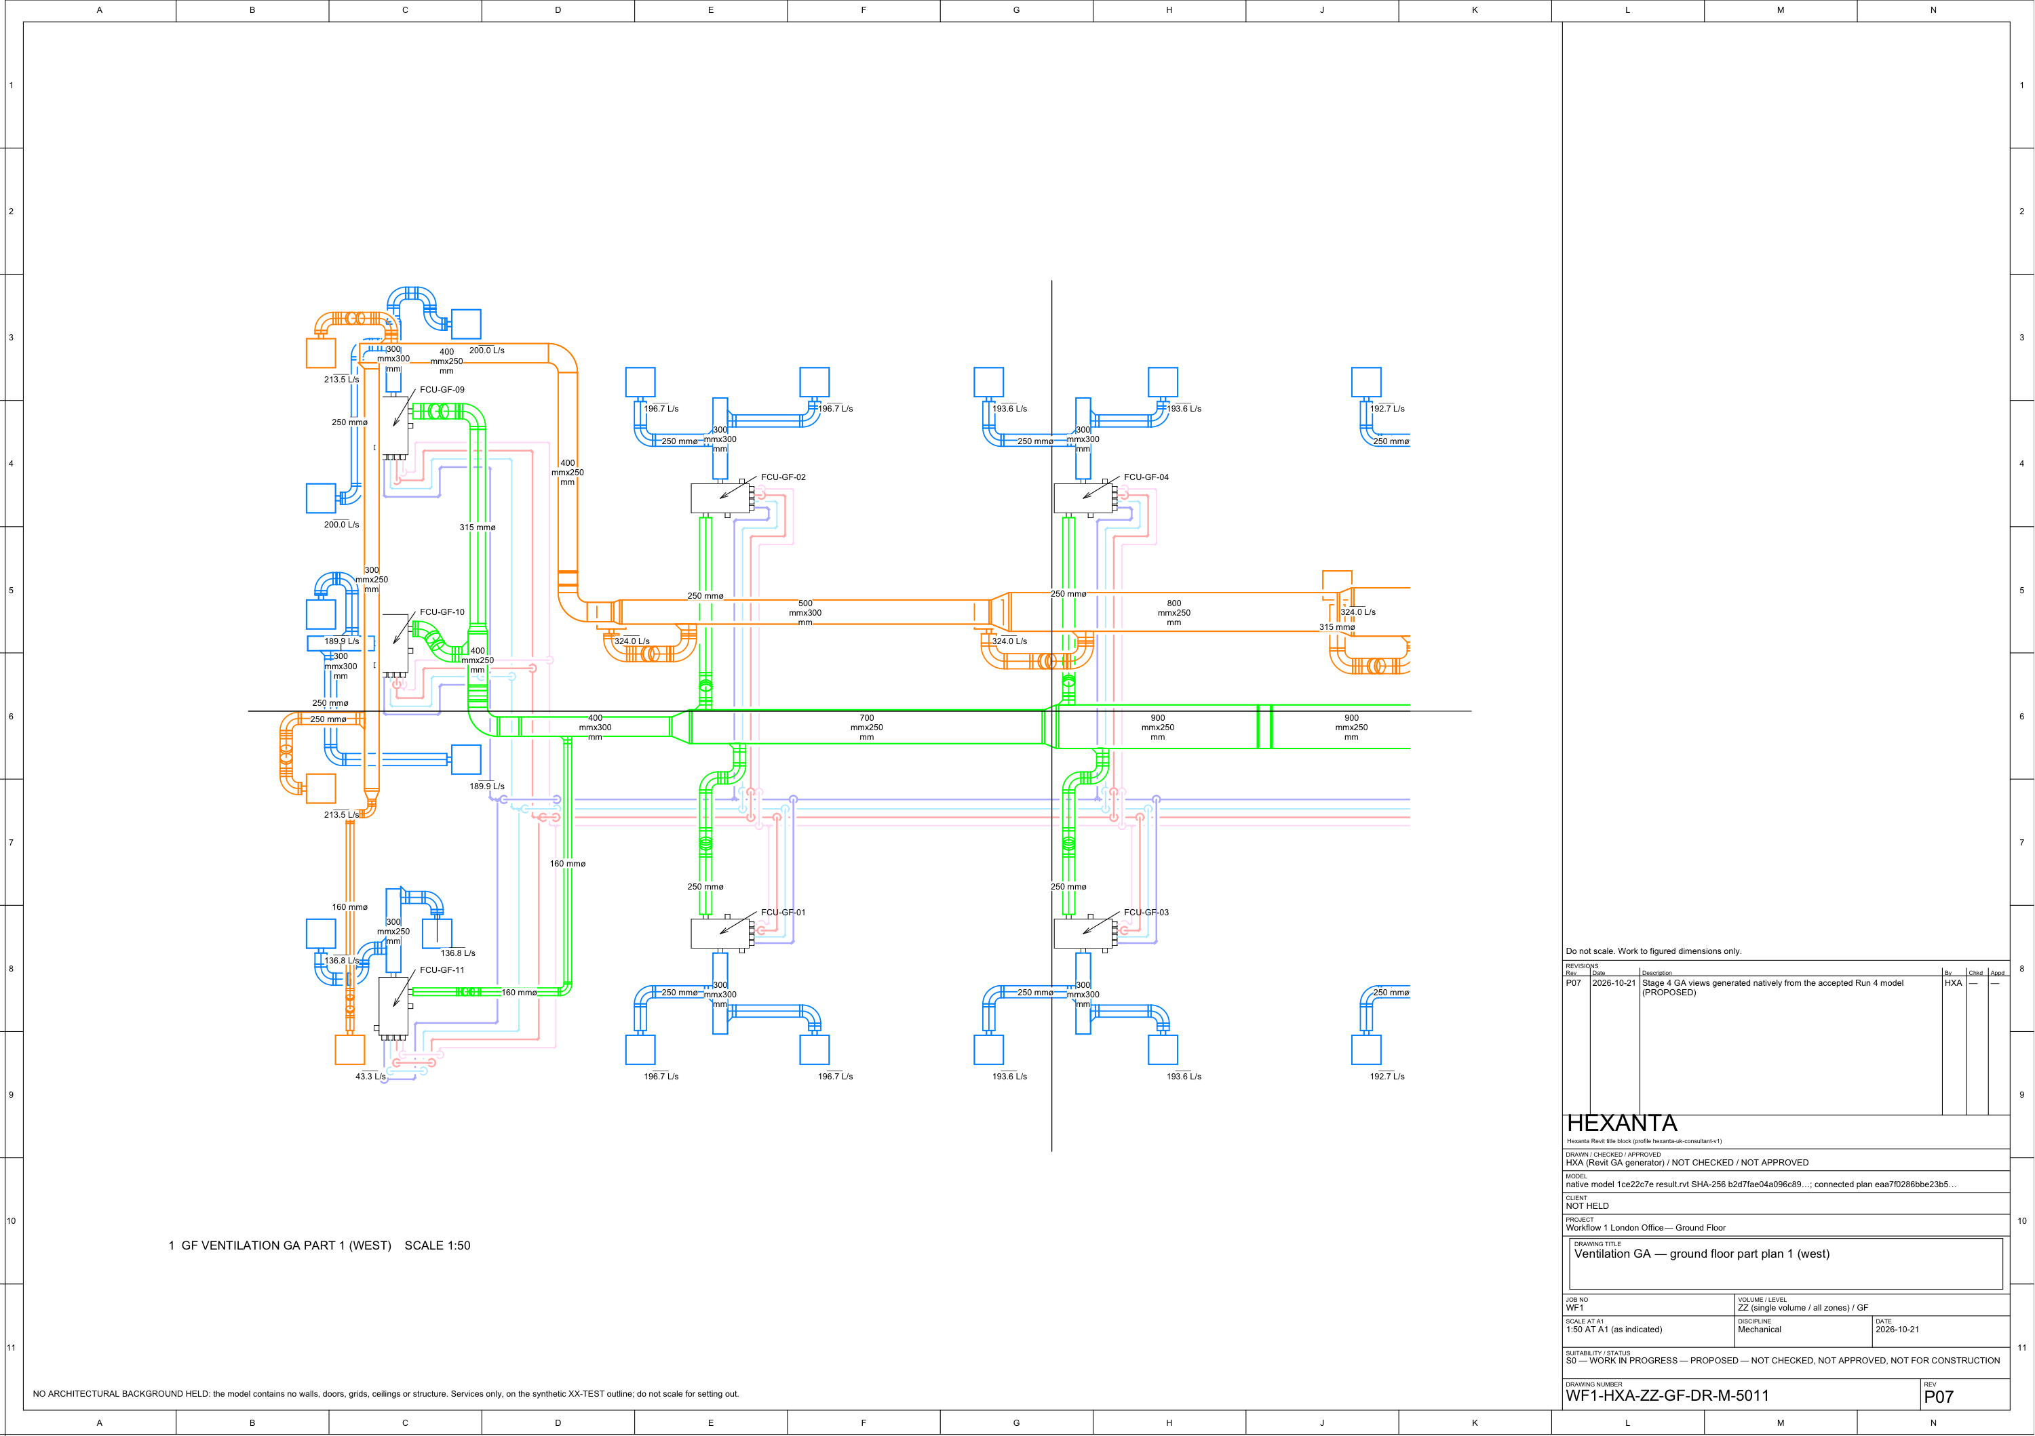Click the HXA (Revit GA generator) drawn-by text

click(1686, 1163)
